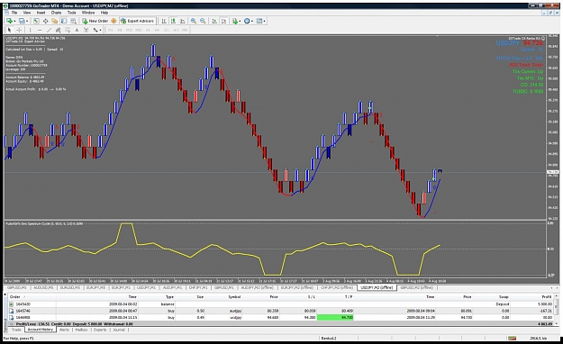Switch to MN timeframe
The width and height of the screenshot is (563, 344).
click(185, 30)
